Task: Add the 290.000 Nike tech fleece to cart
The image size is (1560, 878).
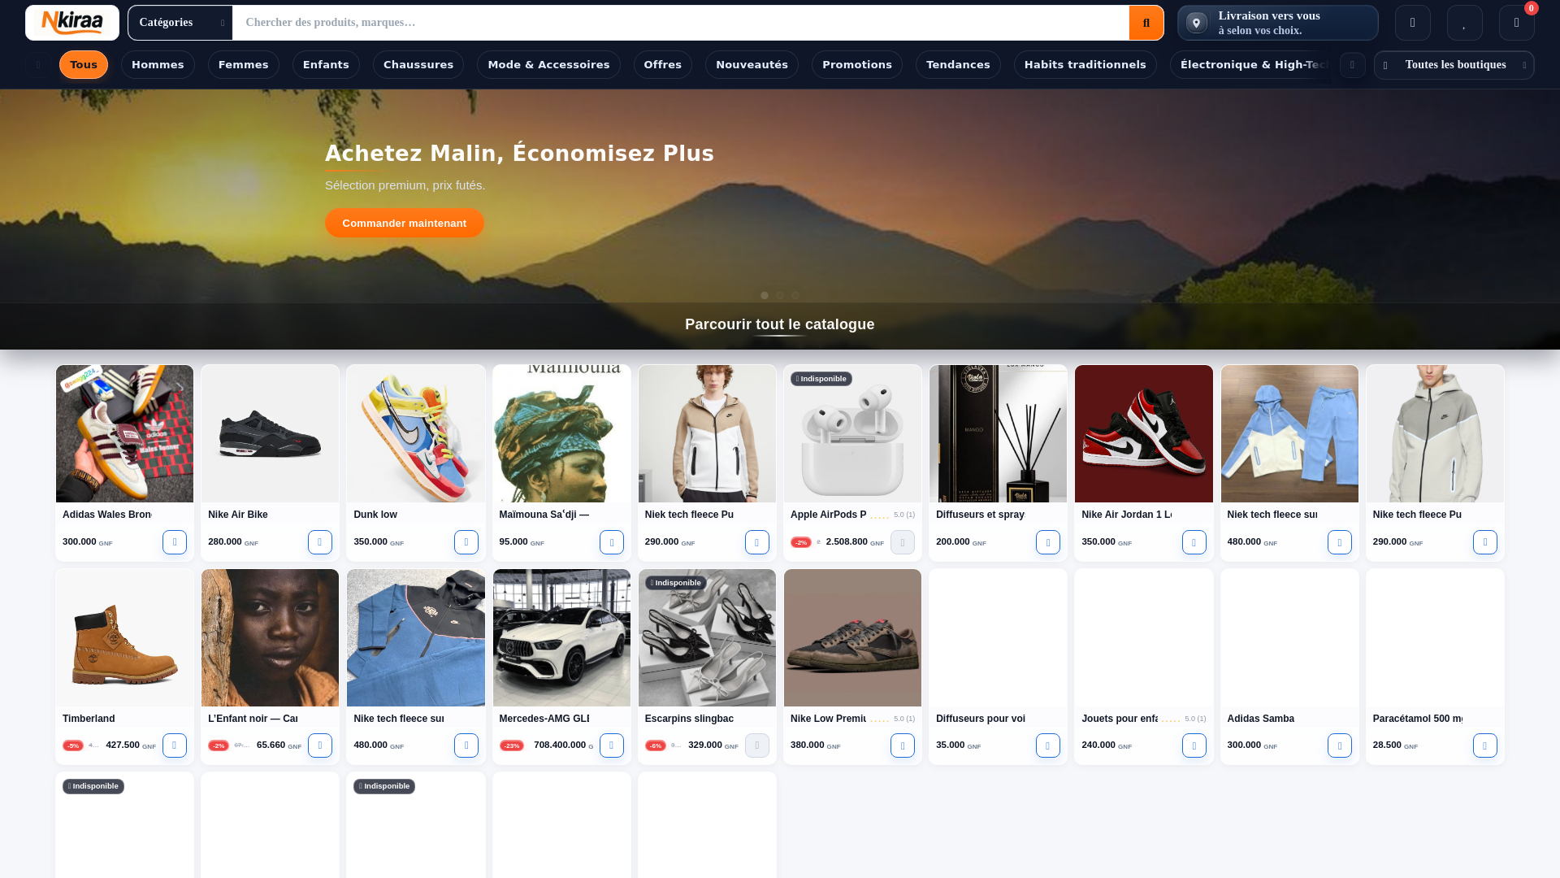Action: (1485, 542)
